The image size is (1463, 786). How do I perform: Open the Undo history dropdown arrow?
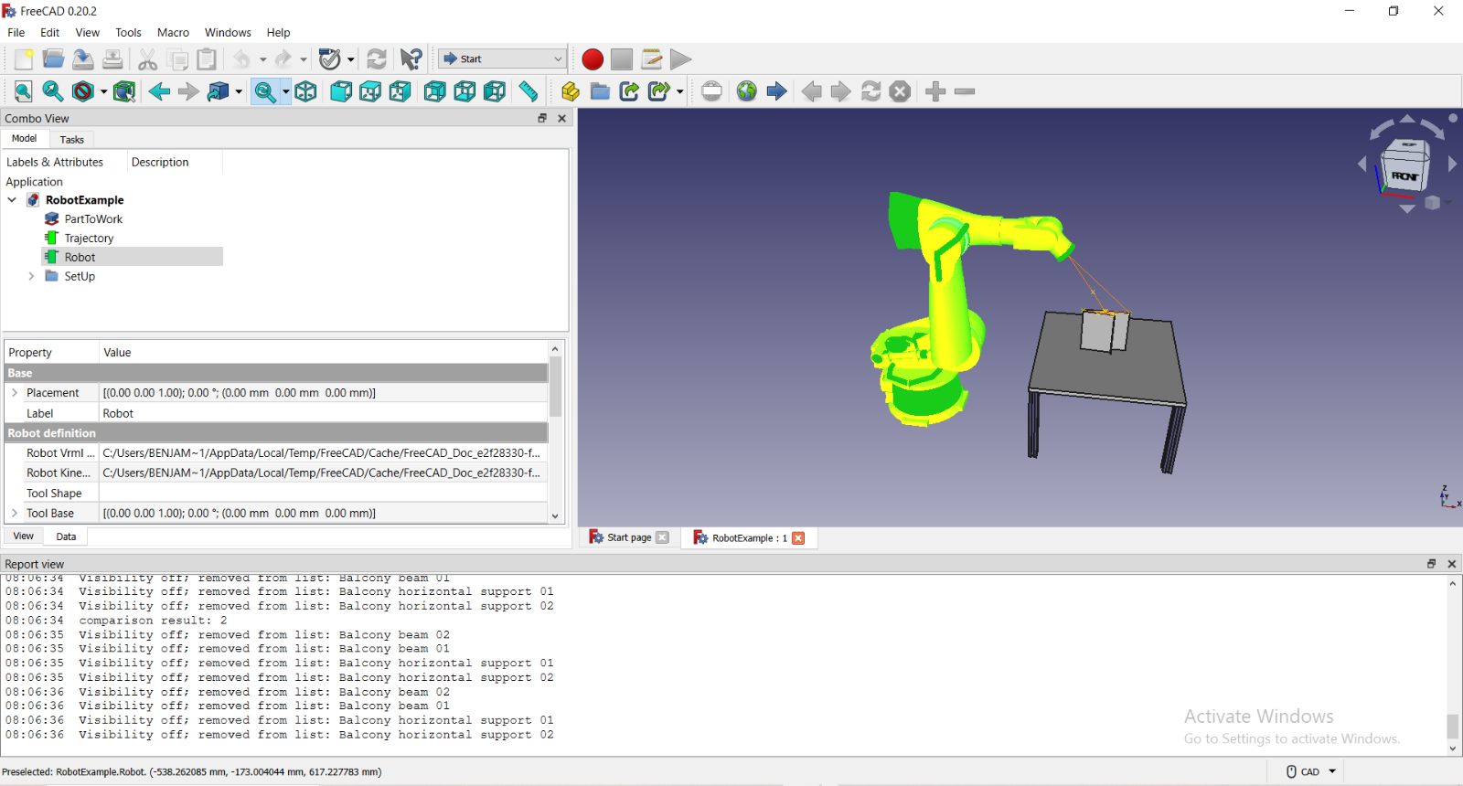(262, 60)
